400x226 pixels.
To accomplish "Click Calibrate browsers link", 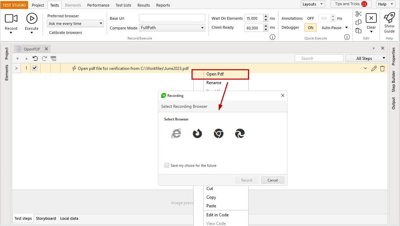I will [x=65, y=33].
